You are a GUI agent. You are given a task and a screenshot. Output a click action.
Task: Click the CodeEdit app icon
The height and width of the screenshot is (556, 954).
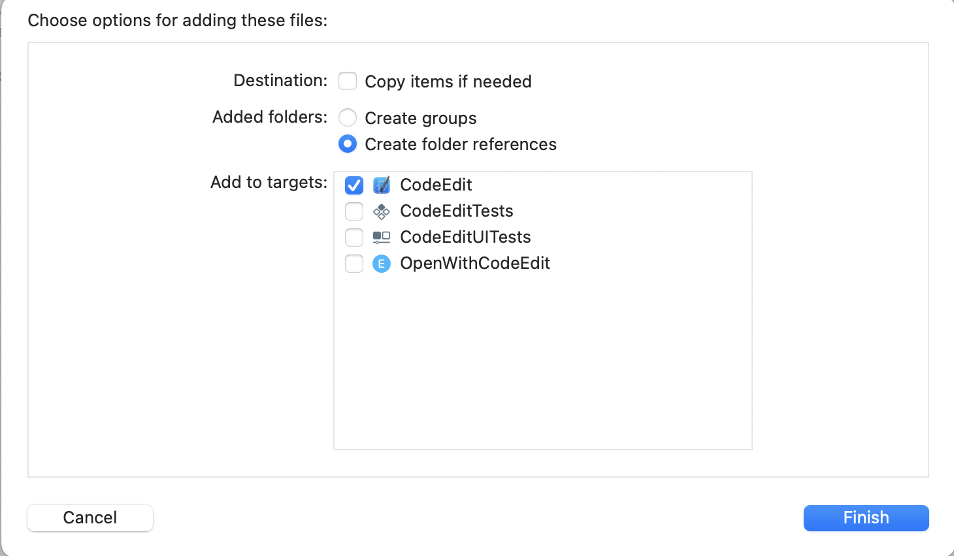click(382, 185)
